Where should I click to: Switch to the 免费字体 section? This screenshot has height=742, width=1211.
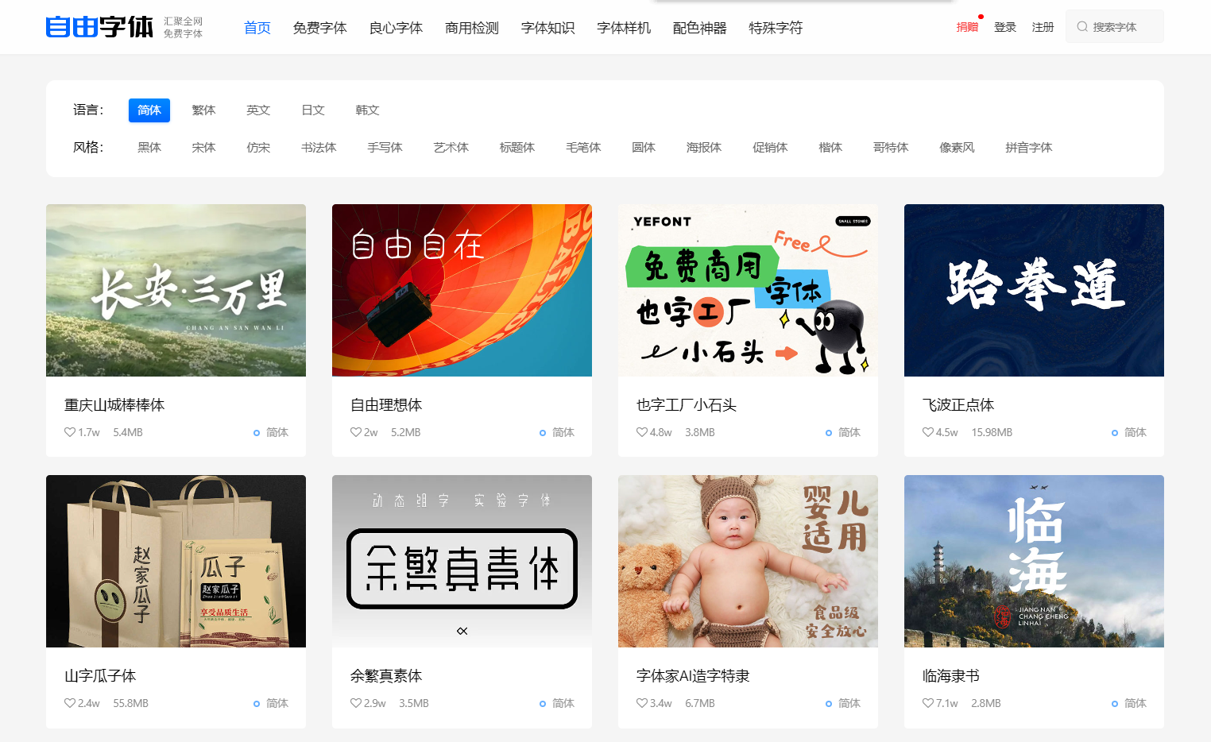pyautogui.click(x=319, y=27)
